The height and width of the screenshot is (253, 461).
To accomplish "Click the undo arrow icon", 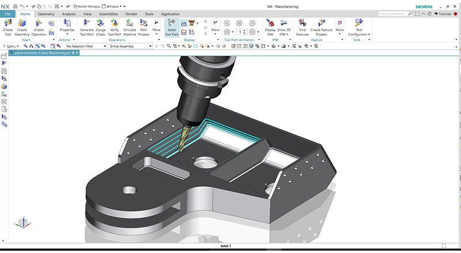I will click(x=22, y=6).
